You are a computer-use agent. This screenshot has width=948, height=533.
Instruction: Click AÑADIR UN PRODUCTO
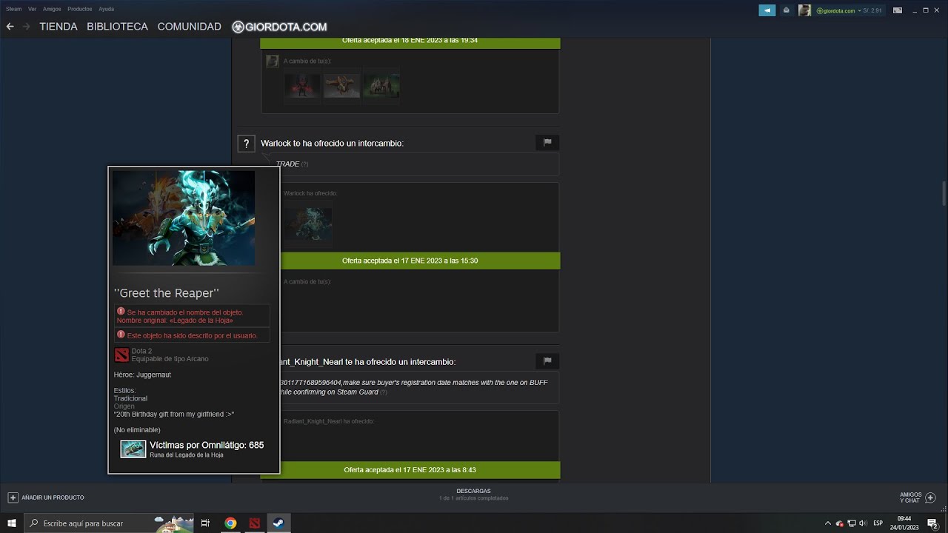click(53, 497)
